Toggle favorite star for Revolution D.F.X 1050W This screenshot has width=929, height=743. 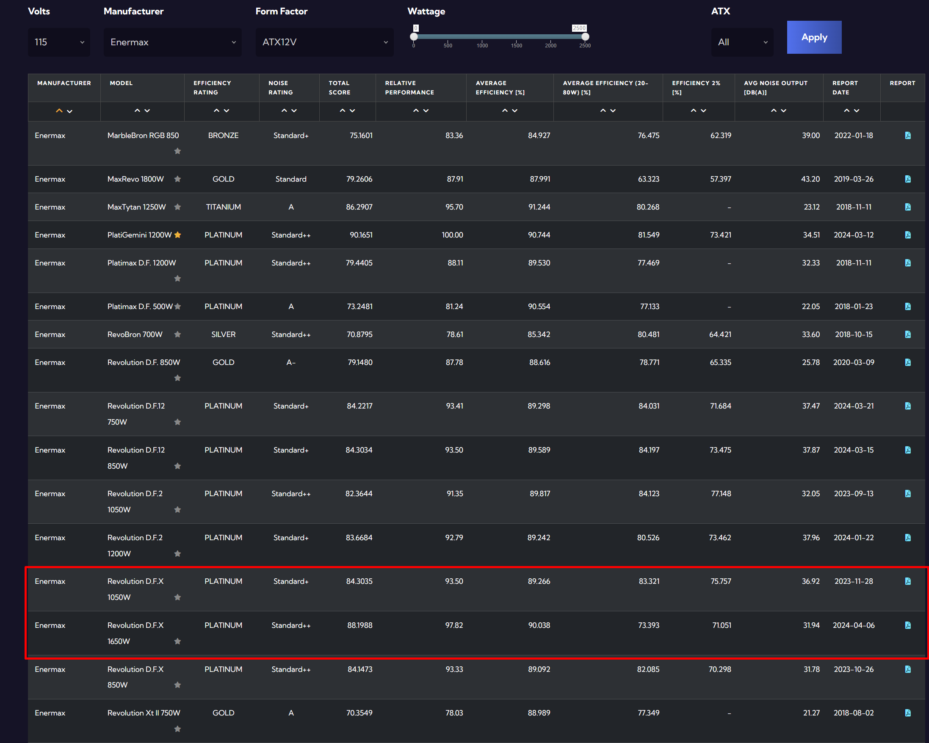(177, 597)
